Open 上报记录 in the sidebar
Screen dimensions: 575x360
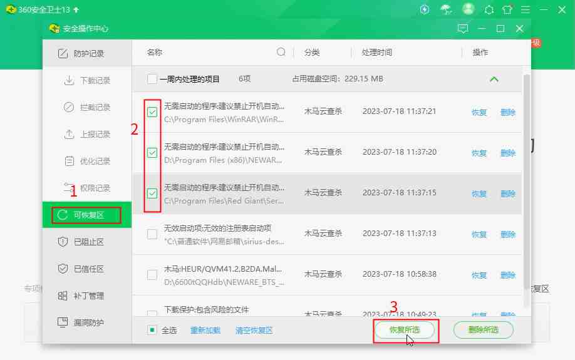tap(87, 134)
